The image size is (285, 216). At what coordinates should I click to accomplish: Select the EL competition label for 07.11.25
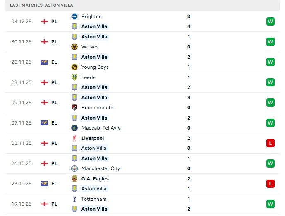54,123
